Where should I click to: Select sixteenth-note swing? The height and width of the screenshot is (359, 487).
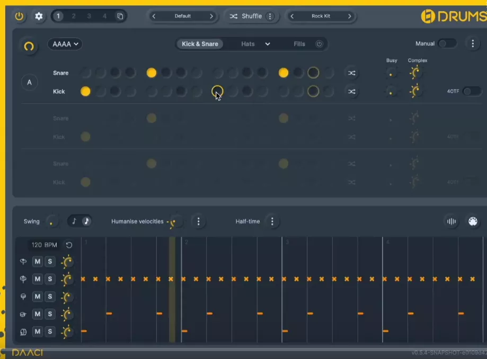86,221
